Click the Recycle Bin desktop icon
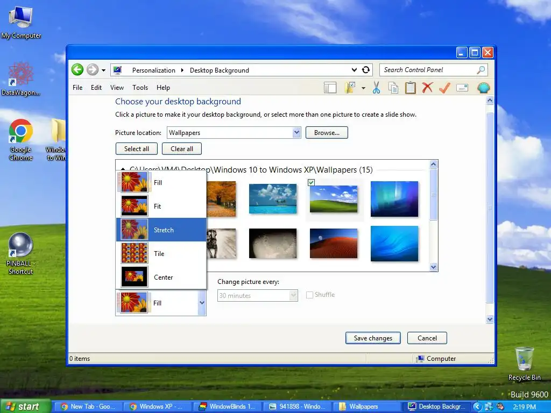The width and height of the screenshot is (551, 413). point(524,364)
